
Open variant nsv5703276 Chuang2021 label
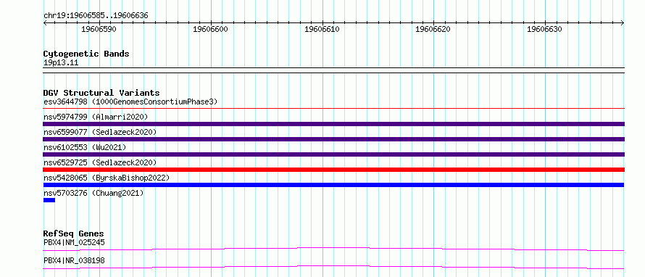[93, 193]
